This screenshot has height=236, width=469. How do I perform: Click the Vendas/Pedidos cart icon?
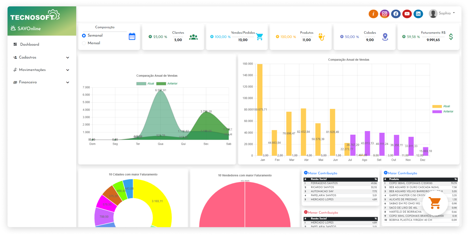[259, 37]
